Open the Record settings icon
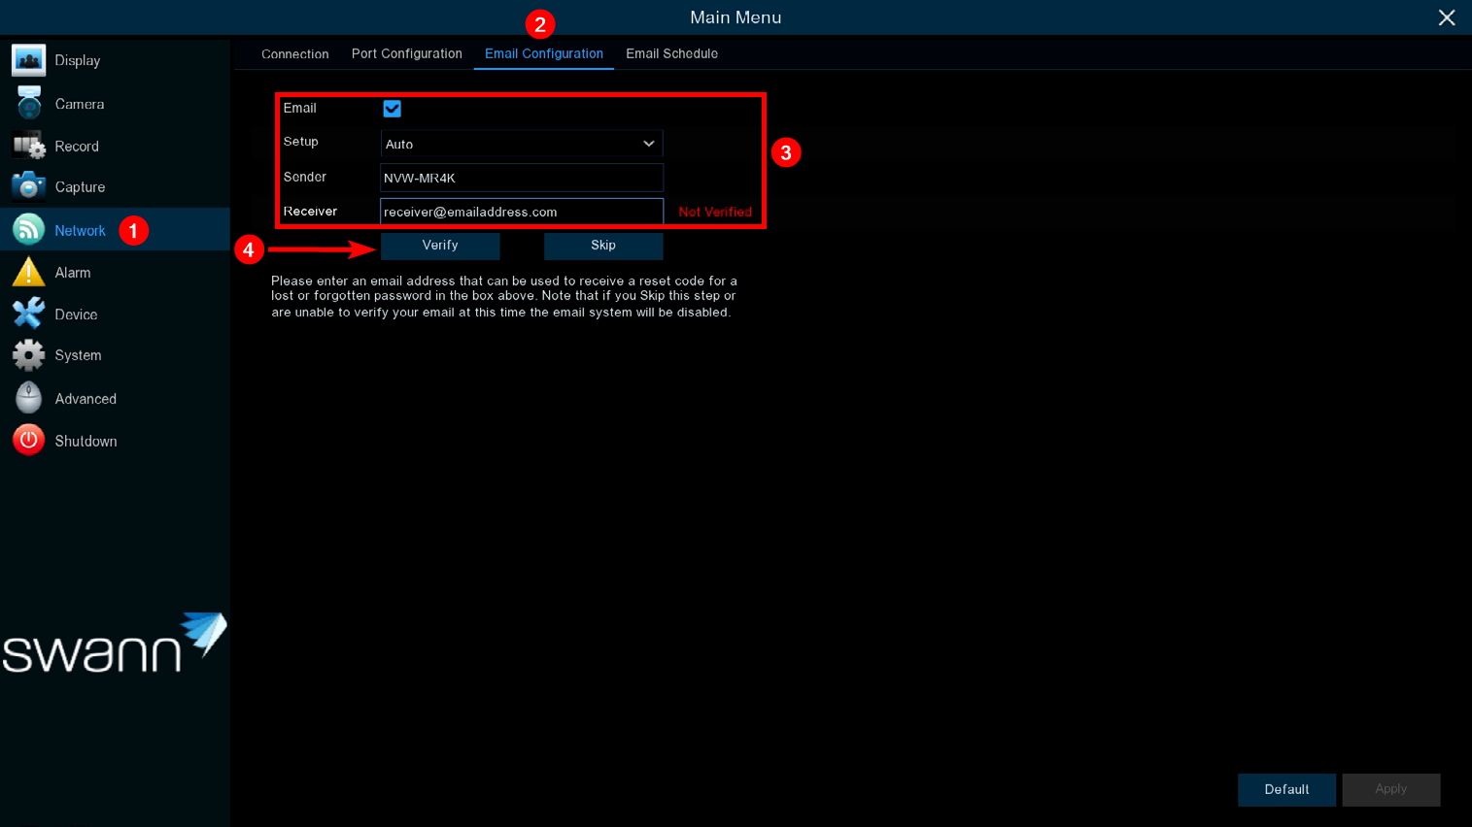Image resolution: width=1472 pixels, height=827 pixels. pos(28,146)
